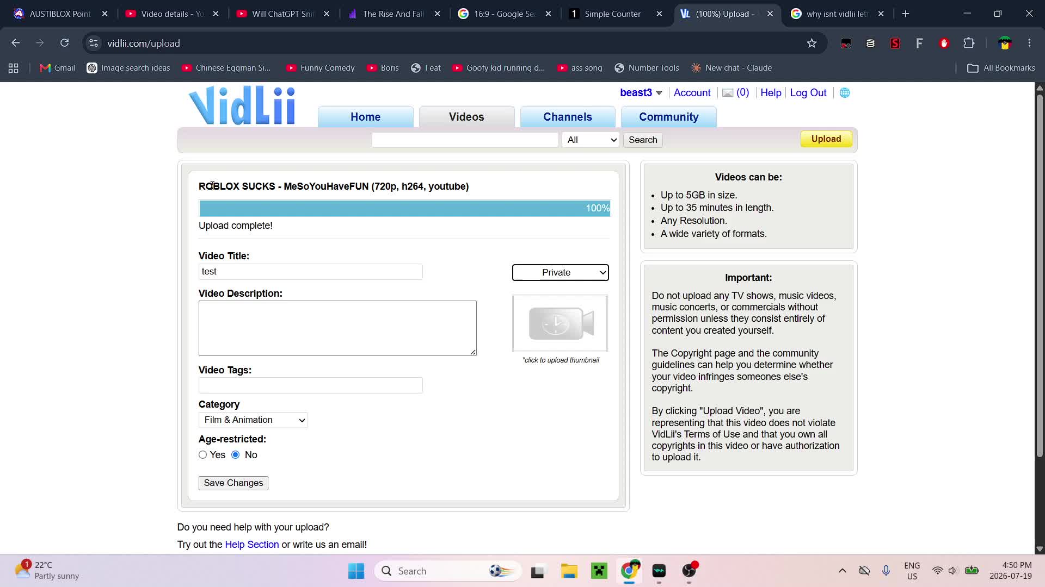The image size is (1045, 587).
Task: Switch to Video details browser tab
Action: coord(171,14)
